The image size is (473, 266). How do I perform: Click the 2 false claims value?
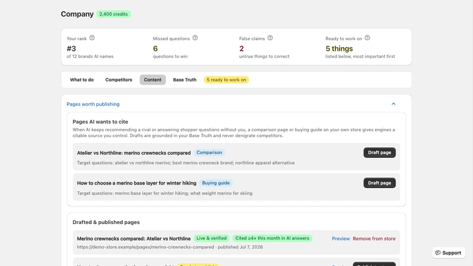(242, 48)
